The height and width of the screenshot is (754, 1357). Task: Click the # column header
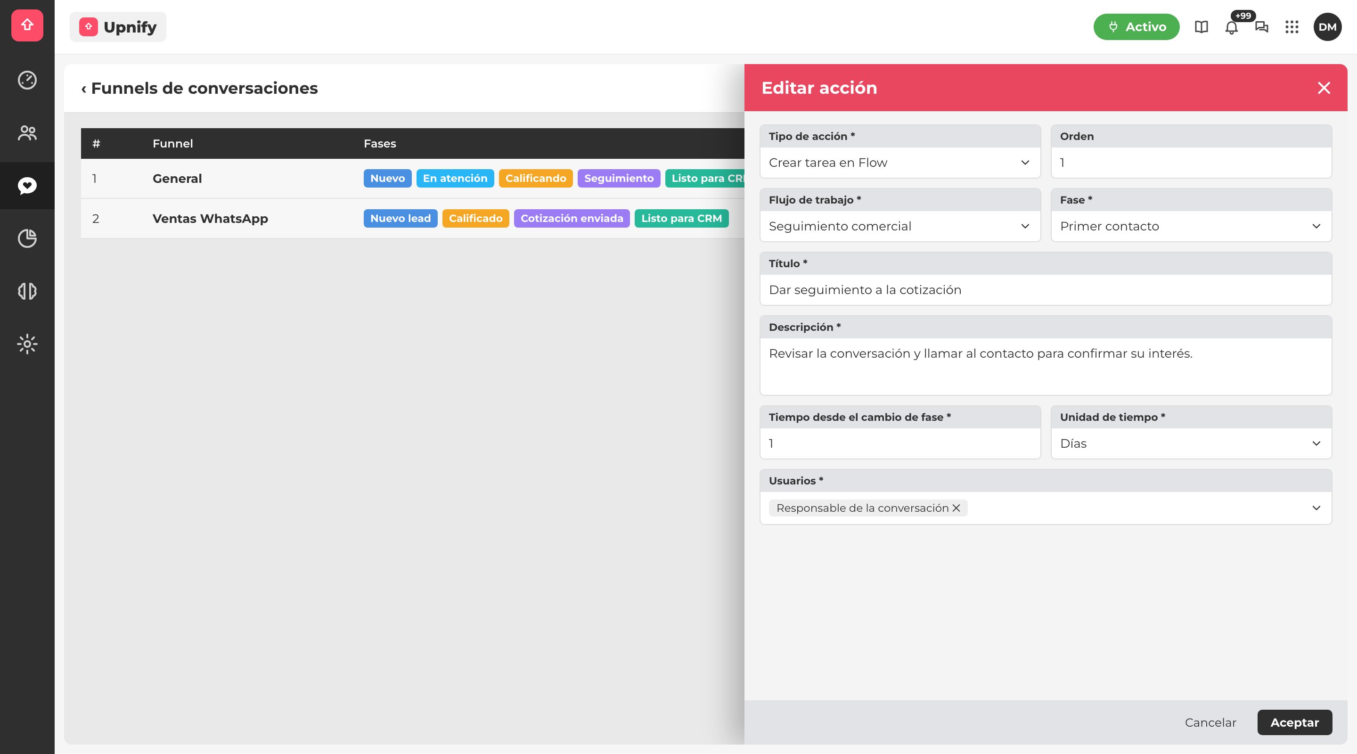pos(96,143)
